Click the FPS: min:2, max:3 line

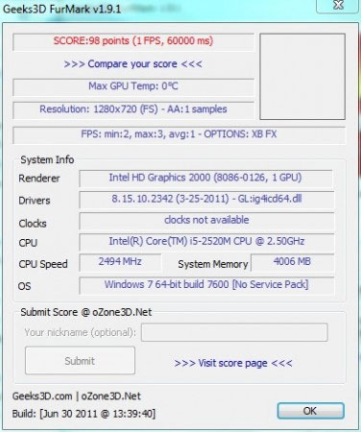point(180,134)
